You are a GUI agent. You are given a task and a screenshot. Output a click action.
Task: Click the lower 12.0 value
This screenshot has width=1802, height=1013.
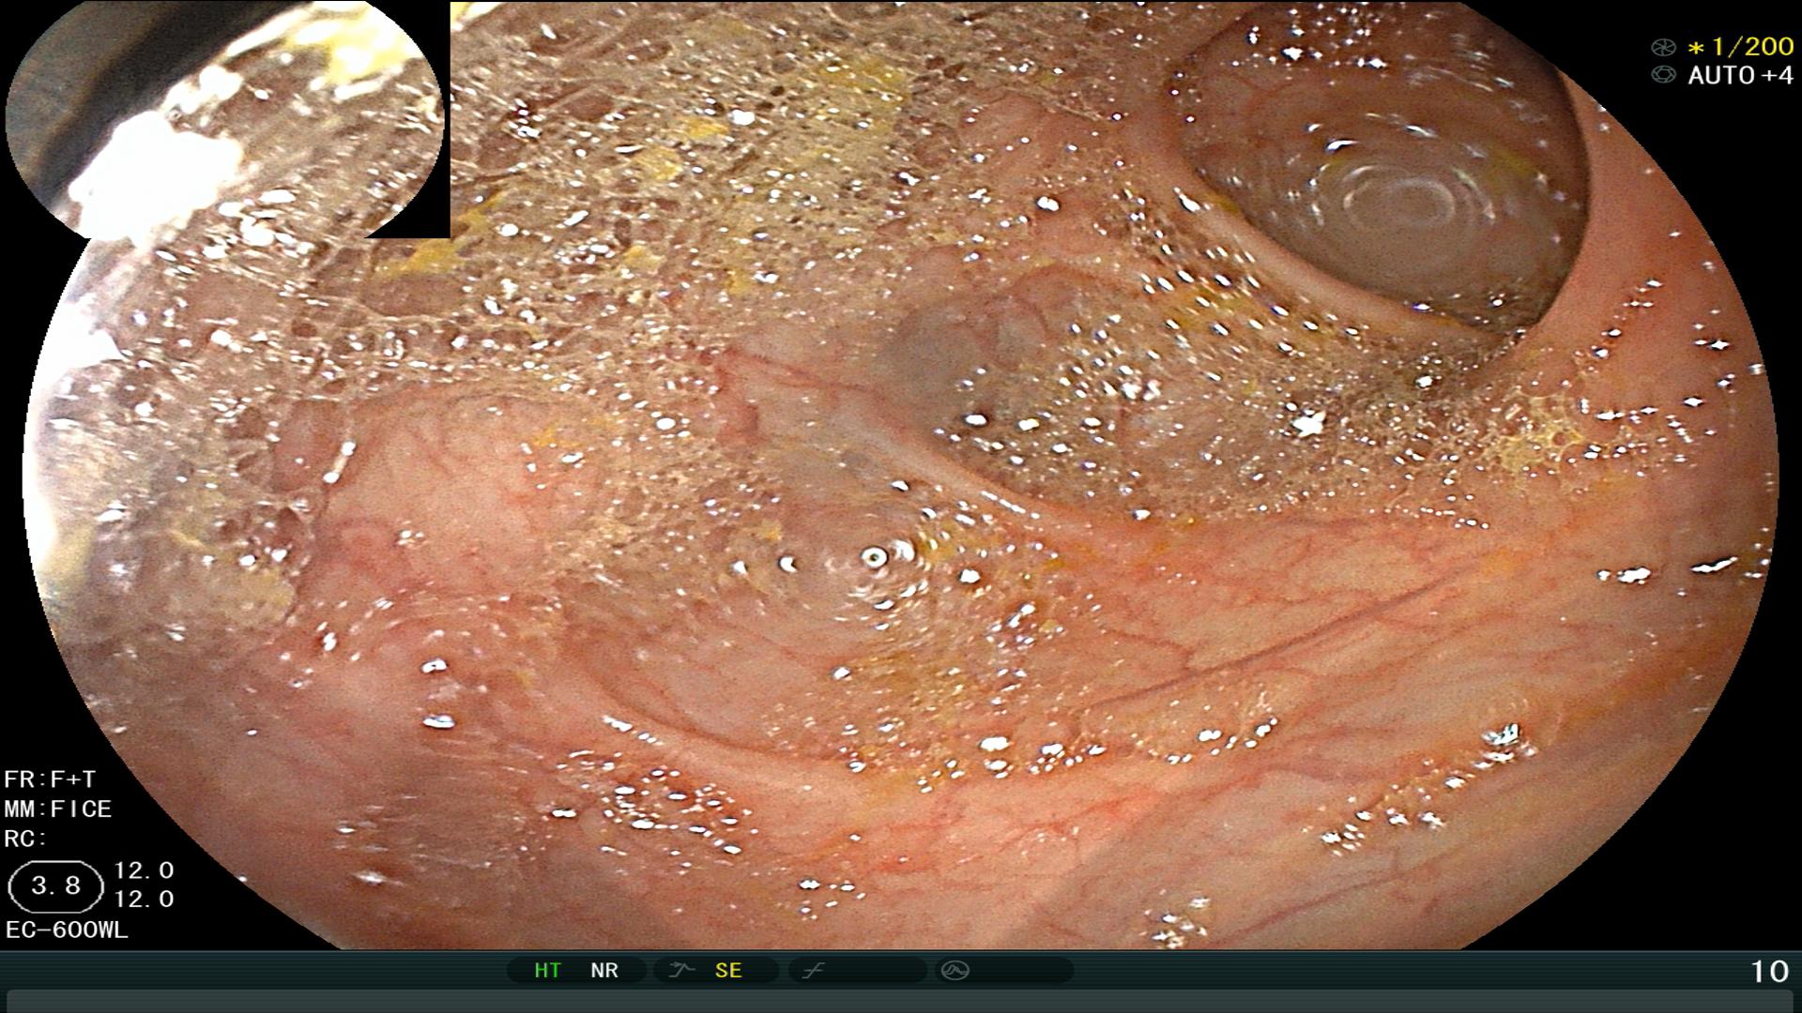(144, 899)
